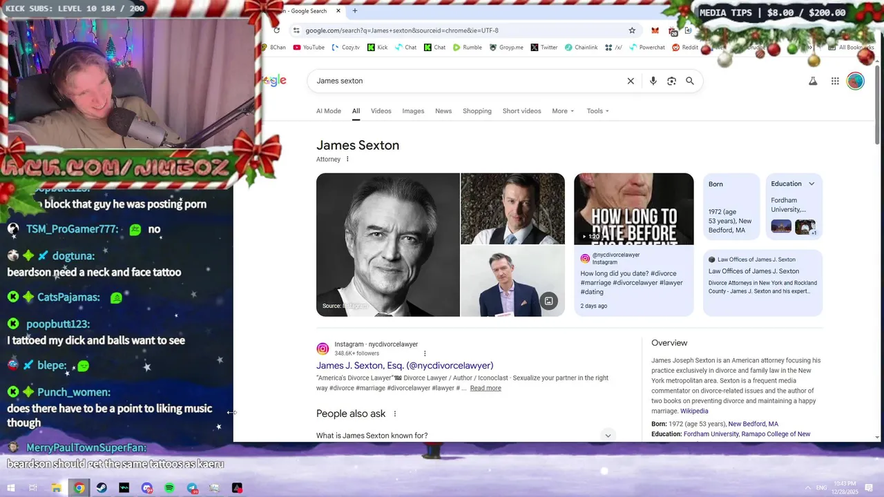Open the 8Chan bookmark
This screenshot has width=884, height=497.
[274, 48]
